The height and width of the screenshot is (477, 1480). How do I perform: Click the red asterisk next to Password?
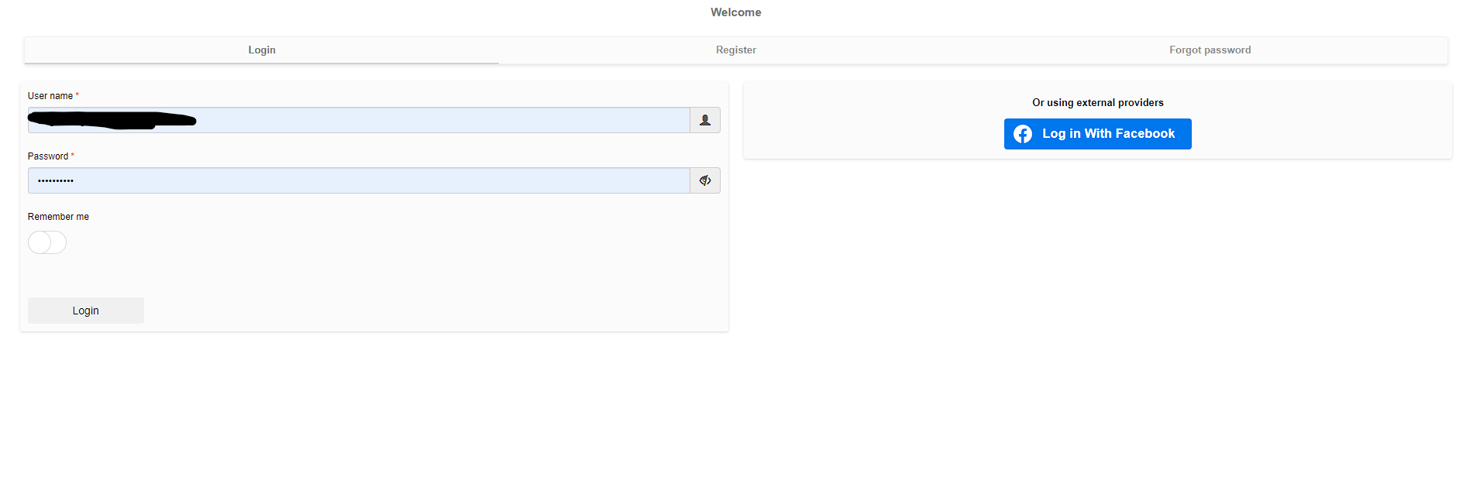point(73,156)
